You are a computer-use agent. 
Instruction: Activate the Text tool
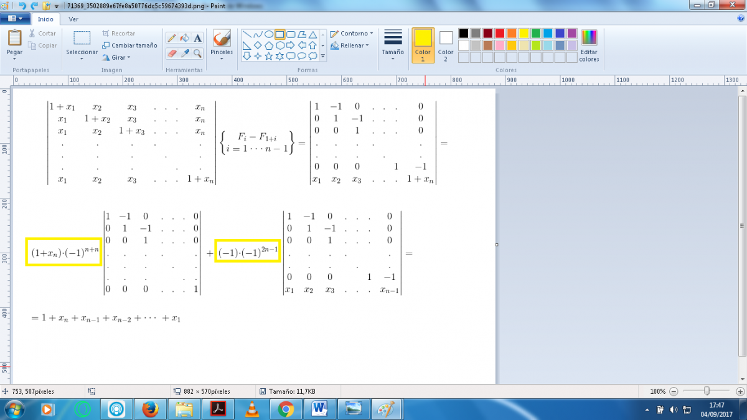pos(198,39)
